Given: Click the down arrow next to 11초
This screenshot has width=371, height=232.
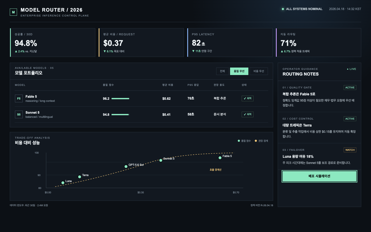Looking at the screenshot, I should point(193,51).
